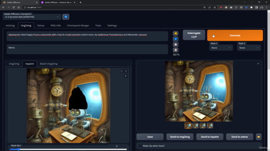
Task: Bookmark this page with the star
Action: pos(215,8)
